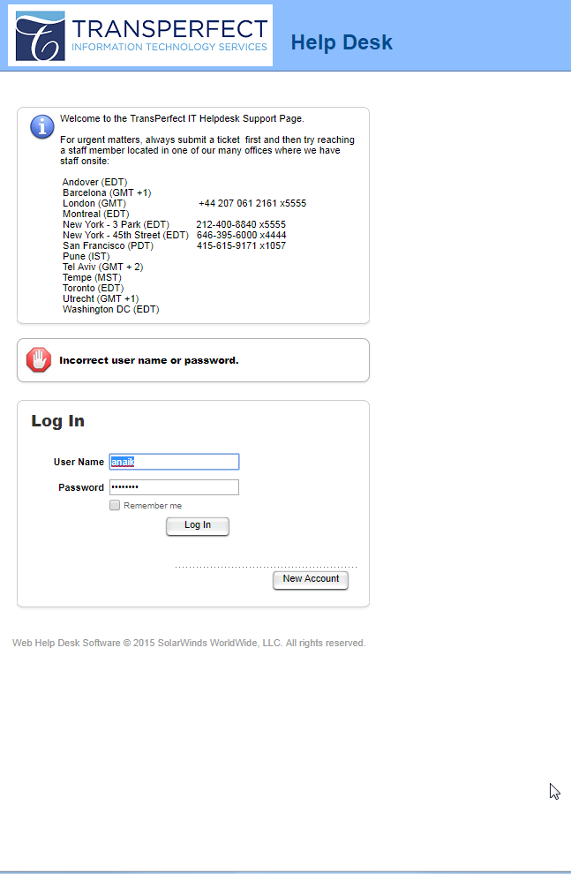Click the red stop hand icon
571x874 pixels.
click(39, 360)
